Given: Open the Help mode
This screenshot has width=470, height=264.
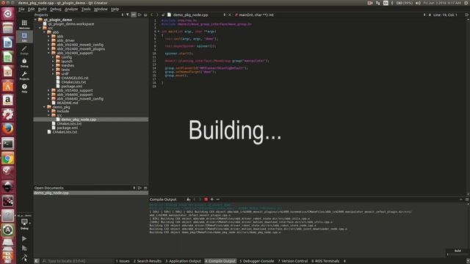Looking at the screenshot, I should pyautogui.click(x=24, y=88).
